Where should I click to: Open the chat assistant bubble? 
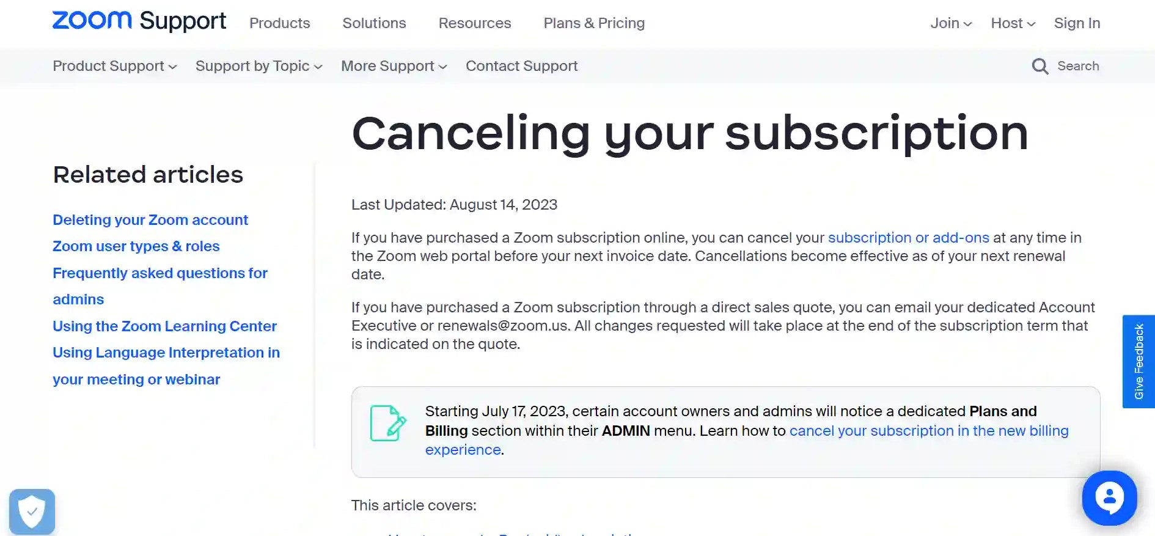pos(1109,497)
